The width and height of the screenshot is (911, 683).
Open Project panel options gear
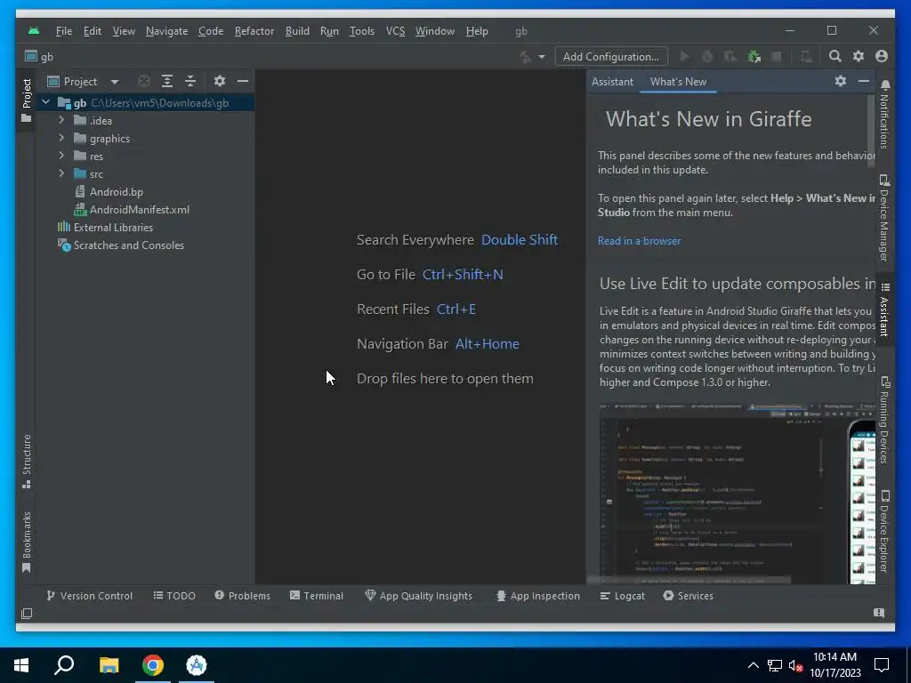(219, 81)
